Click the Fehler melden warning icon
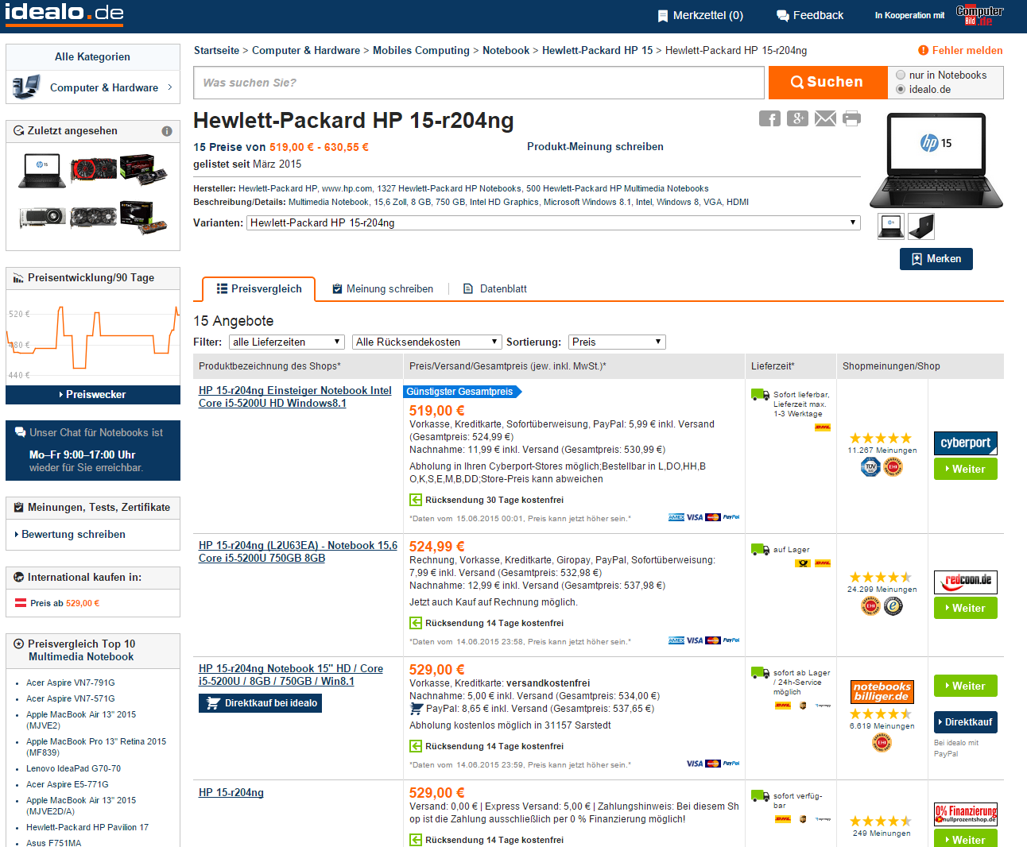This screenshot has width=1027, height=847. pos(923,50)
